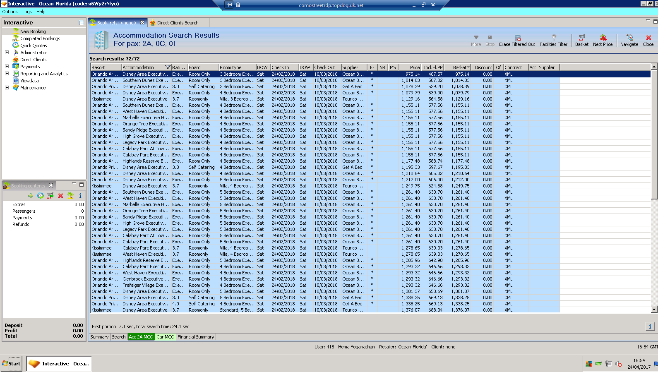The width and height of the screenshot is (658, 372).
Task: Click the results table scroll down arrow
Action: [x=654, y=310]
